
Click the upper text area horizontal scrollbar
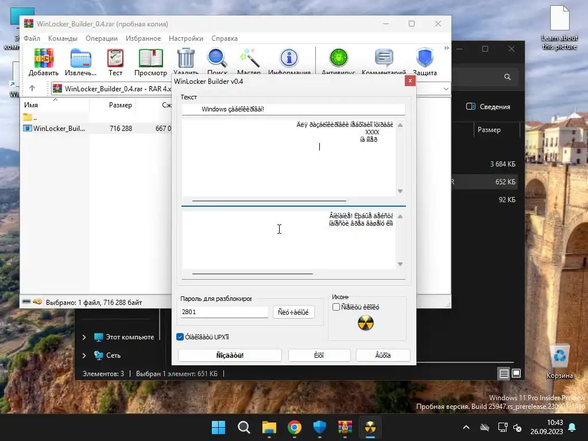point(269,201)
